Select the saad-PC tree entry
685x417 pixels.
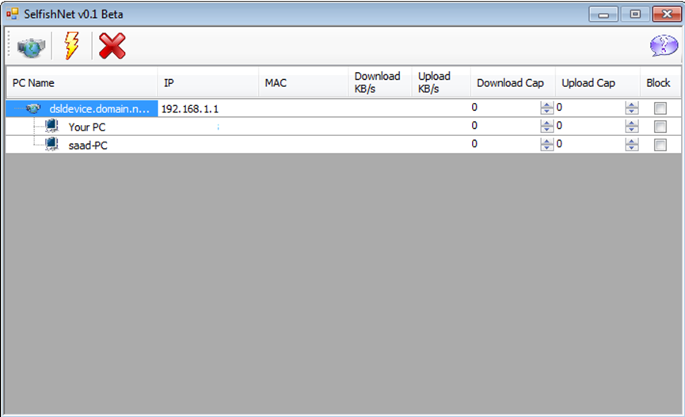click(x=88, y=145)
